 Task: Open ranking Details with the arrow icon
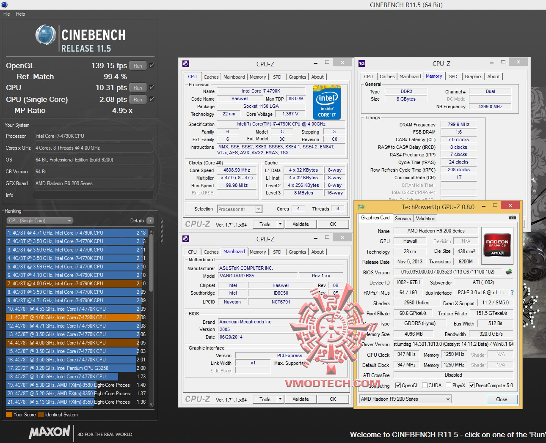(150, 221)
